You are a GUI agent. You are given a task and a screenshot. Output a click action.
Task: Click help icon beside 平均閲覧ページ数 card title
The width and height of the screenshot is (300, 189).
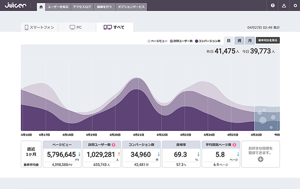click(234, 145)
